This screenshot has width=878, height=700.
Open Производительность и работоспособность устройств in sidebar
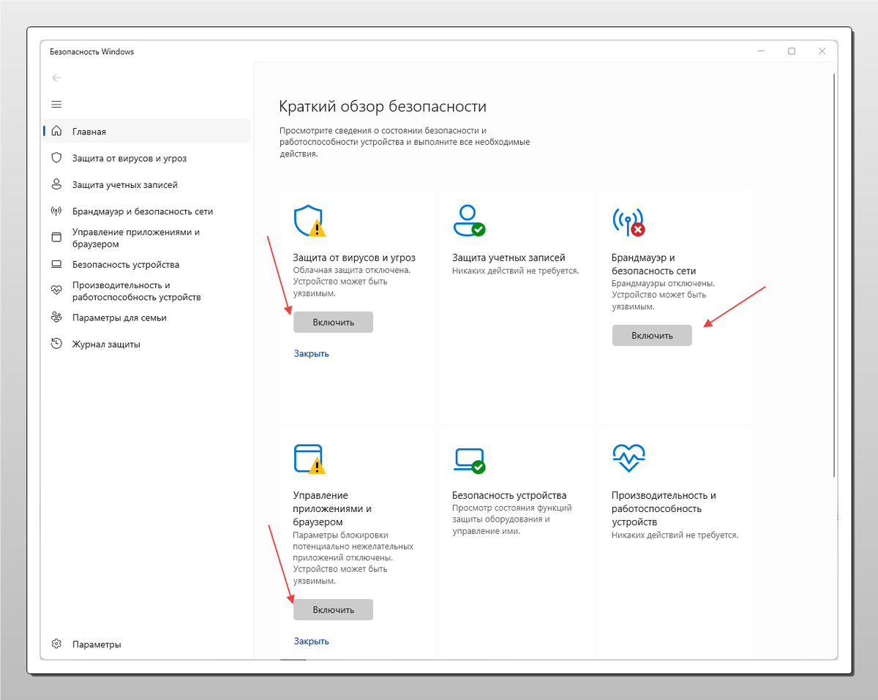(147, 291)
